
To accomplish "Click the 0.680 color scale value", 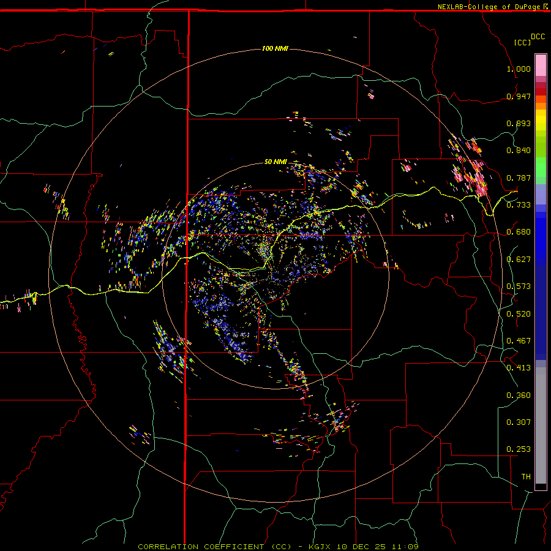I will coord(519,231).
